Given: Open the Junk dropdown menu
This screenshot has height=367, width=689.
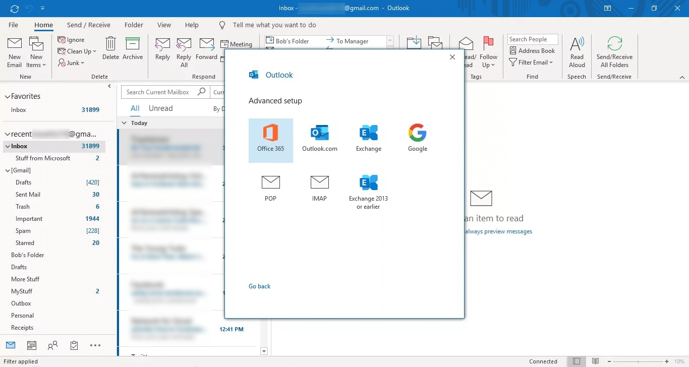Looking at the screenshot, I should point(71,63).
